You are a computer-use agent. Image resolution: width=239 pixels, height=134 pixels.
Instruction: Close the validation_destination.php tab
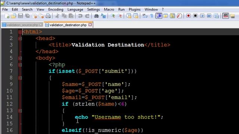click(x=90, y=25)
